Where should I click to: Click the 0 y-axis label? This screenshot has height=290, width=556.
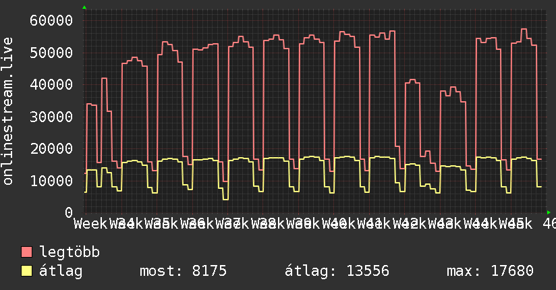pos(69,212)
